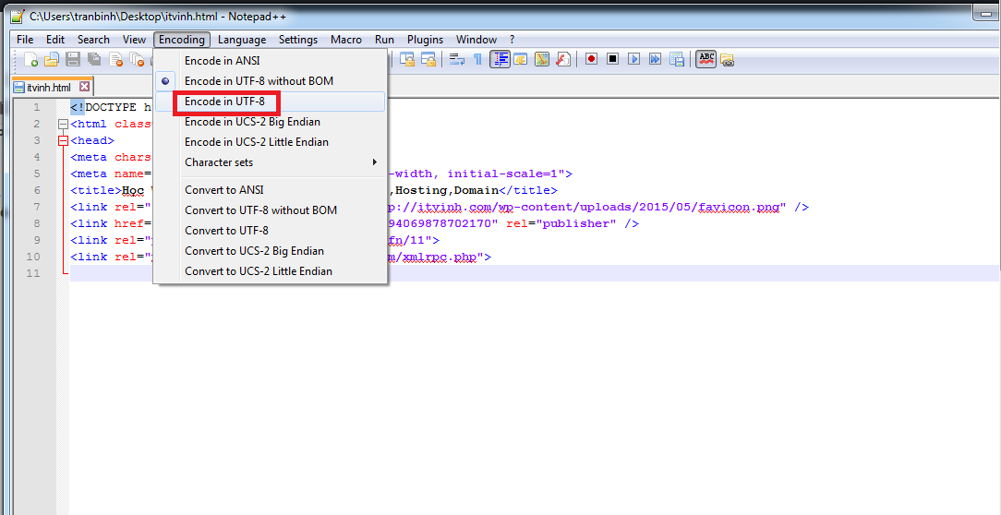
Task: Start macro recording with the red dot icon
Action: pyautogui.click(x=591, y=59)
